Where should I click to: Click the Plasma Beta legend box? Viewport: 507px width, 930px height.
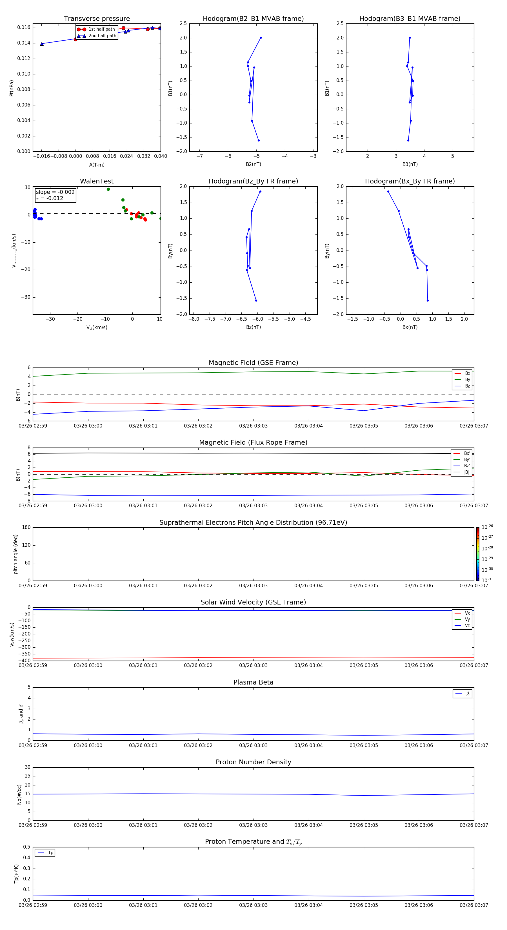(462, 694)
